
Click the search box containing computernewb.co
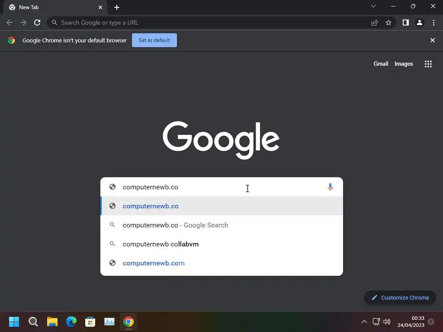(221, 187)
